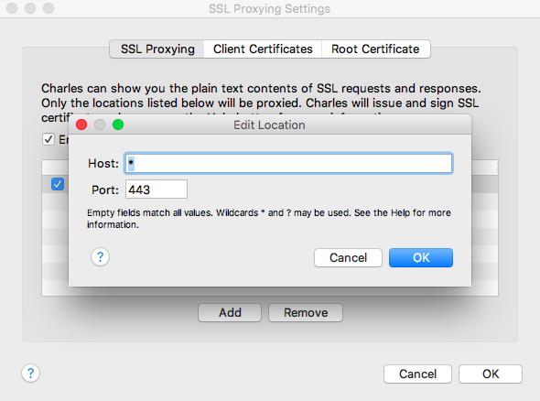
Task: Click Add to create a location
Action: pyautogui.click(x=230, y=312)
